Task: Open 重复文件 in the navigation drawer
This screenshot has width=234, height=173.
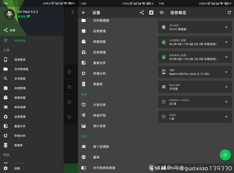Action: pyautogui.click(x=32, y=126)
